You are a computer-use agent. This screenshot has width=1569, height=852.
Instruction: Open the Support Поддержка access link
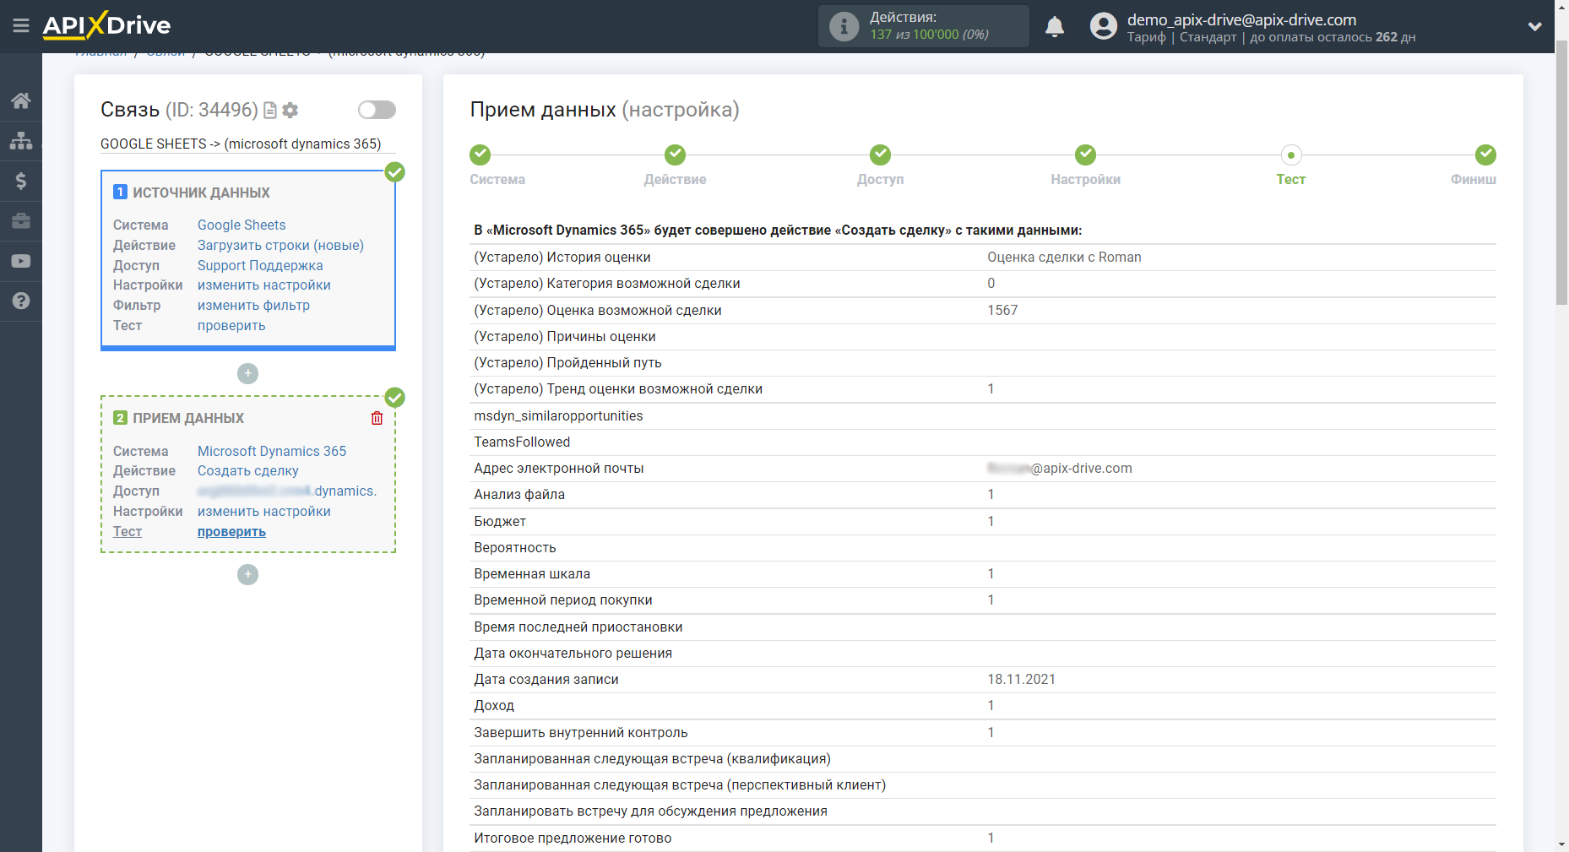(x=260, y=265)
